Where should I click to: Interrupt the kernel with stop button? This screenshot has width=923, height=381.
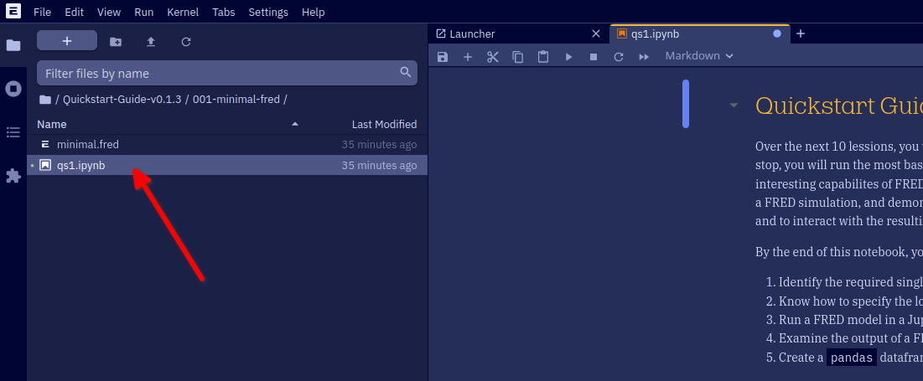coord(594,56)
